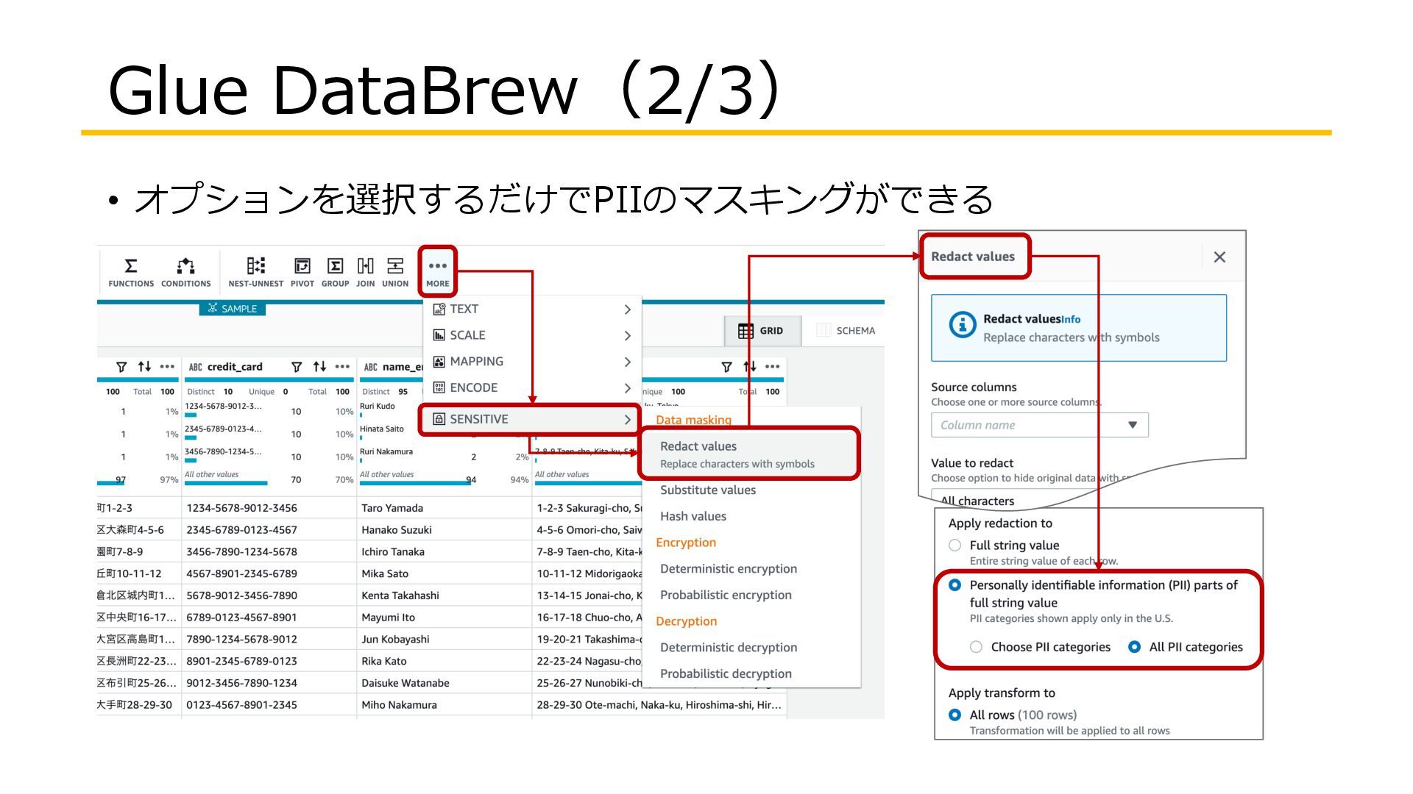1413x794 pixels.
Task: Click the Redact values info icon
Action: pyautogui.click(x=962, y=324)
